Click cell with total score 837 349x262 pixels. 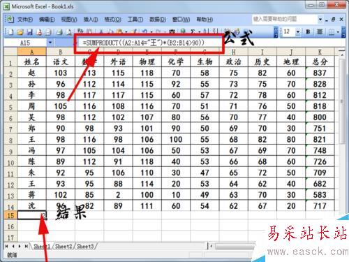pos(320,73)
